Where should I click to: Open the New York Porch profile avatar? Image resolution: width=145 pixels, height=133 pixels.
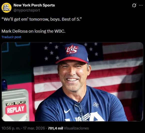tap(7, 8)
